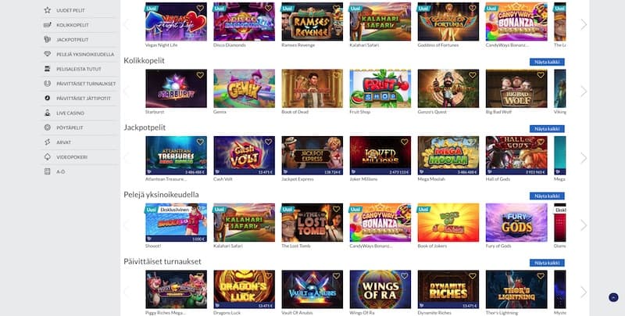
Task: Click the Live Casino dealer icon
Action: [48, 113]
